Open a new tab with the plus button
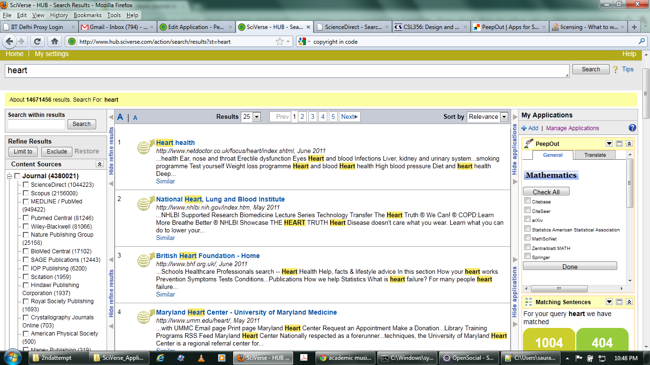The height and width of the screenshot is (365, 650). (634, 27)
